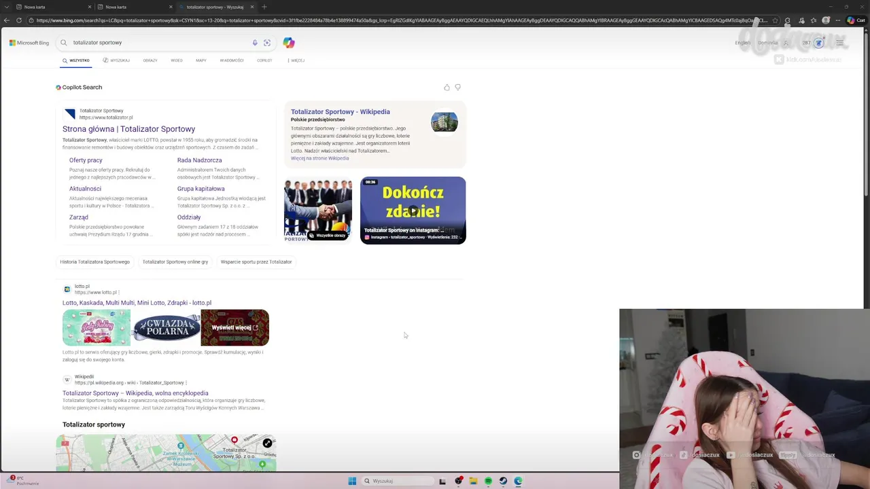Viewport: 870px width, 489px height.
Task: Open the Windows Start button
Action: [352, 481]
